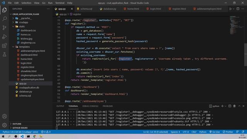Close the terminal panel
The height and width of the screenshot is (139, 247).
click(244, 106)
